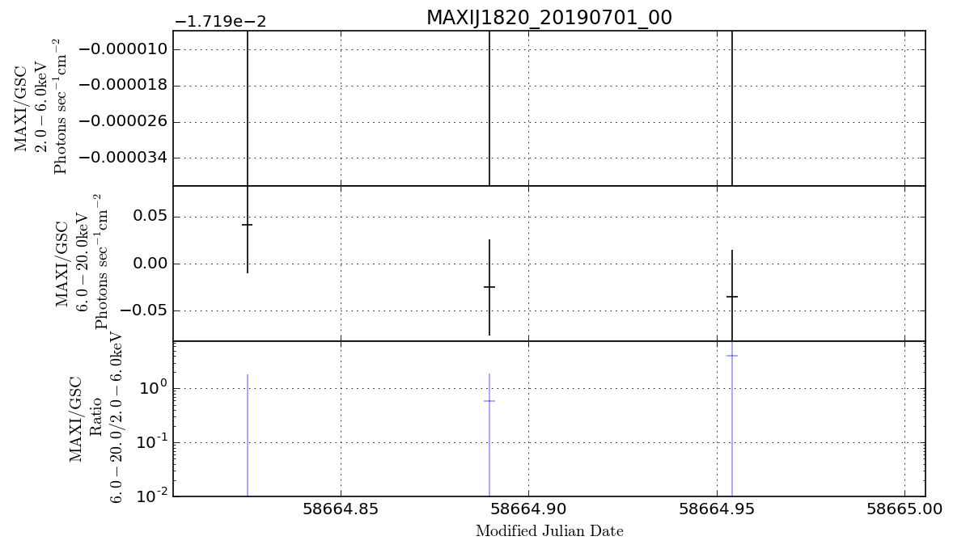Click y-tick 0.00 on the middle panel

150,264
